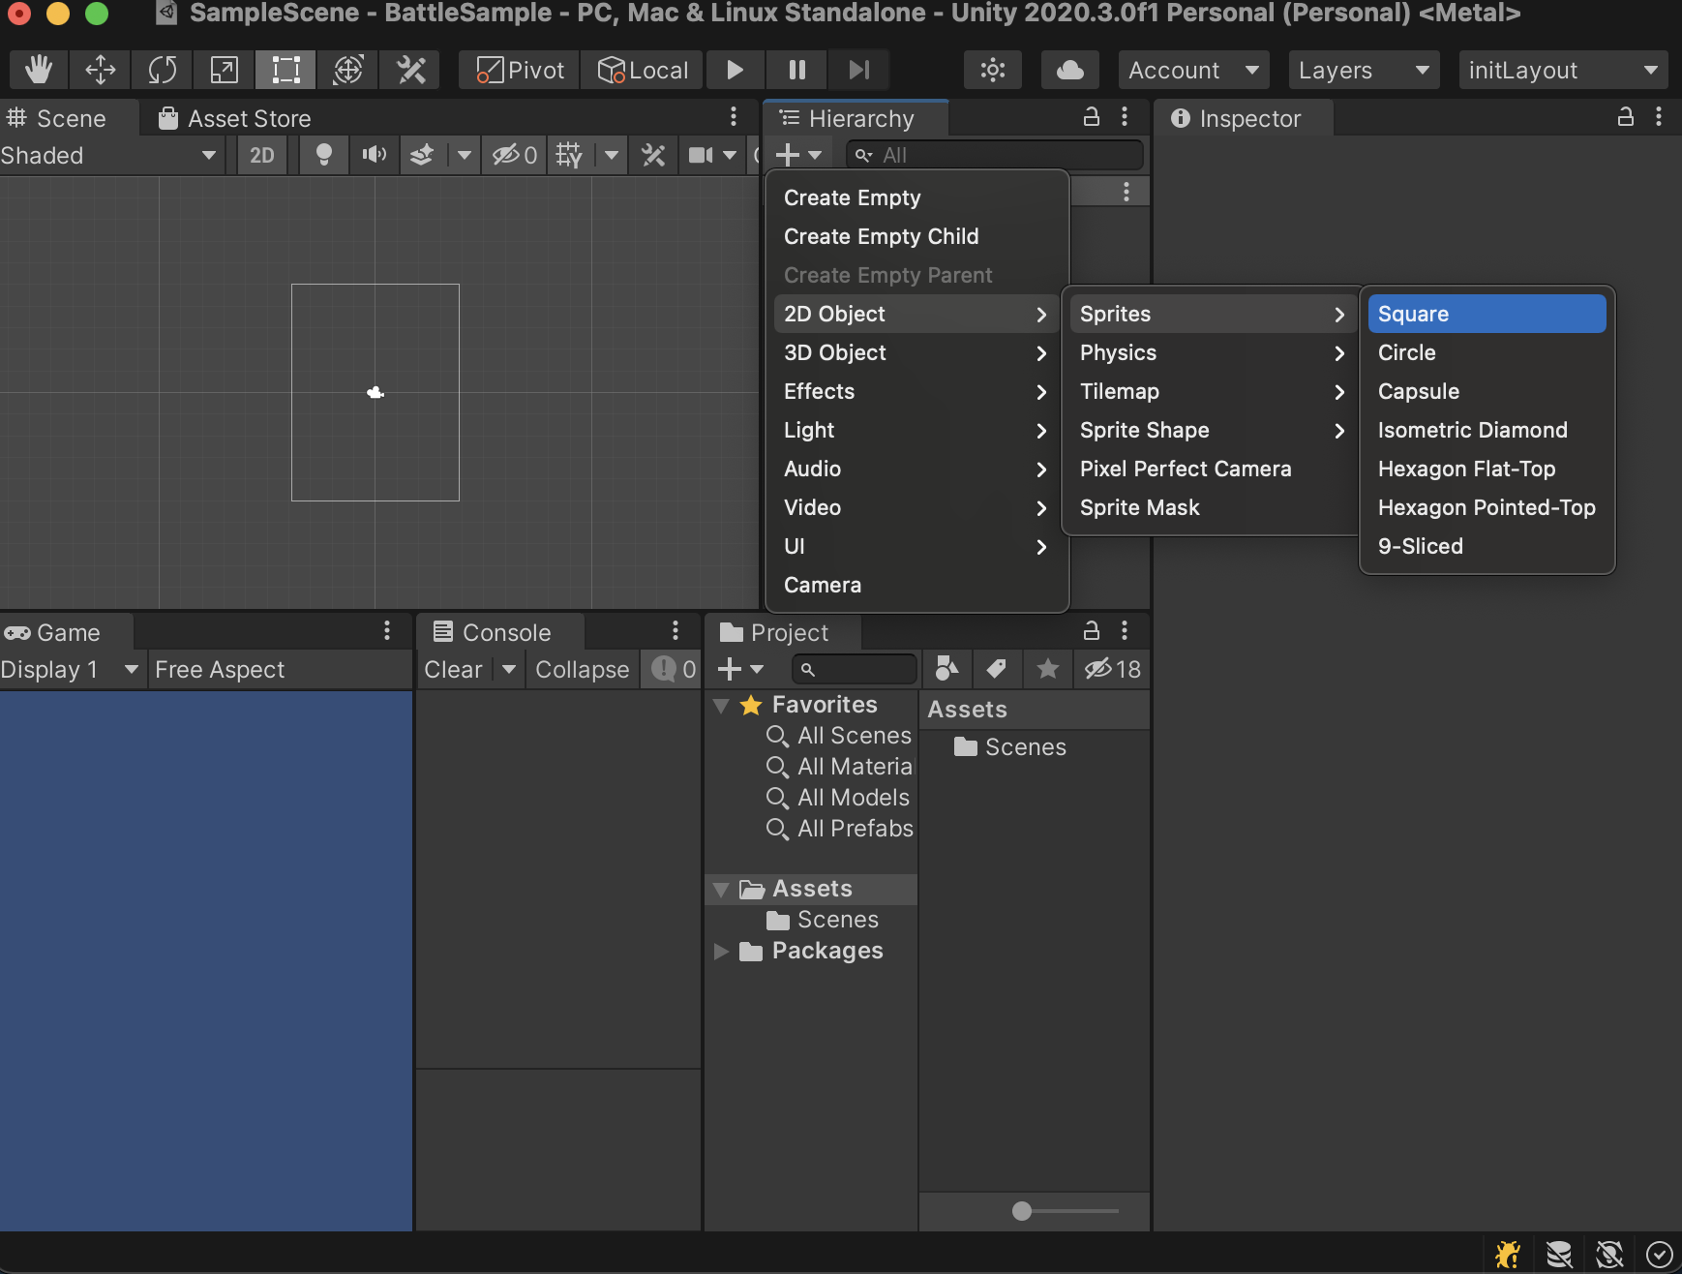This screenshot has height=1274, width=1682.
Task: Select the Move tool
Action: (101, 70)
